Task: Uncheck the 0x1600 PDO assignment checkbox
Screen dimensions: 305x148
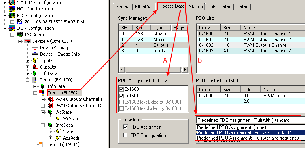Action: pyautogui.click(x=122, y=89)
